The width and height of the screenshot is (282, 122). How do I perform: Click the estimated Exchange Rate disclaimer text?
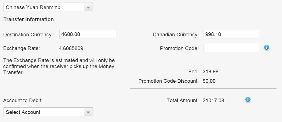(x=59, y=66)
